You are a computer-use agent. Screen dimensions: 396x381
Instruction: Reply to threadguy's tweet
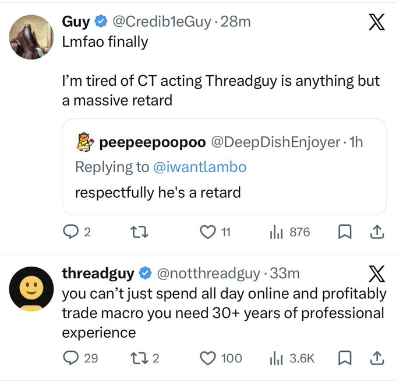tap(70, 357)
